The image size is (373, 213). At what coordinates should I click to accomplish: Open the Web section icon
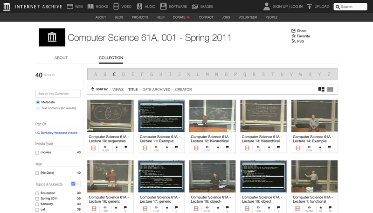click(69, 7)
